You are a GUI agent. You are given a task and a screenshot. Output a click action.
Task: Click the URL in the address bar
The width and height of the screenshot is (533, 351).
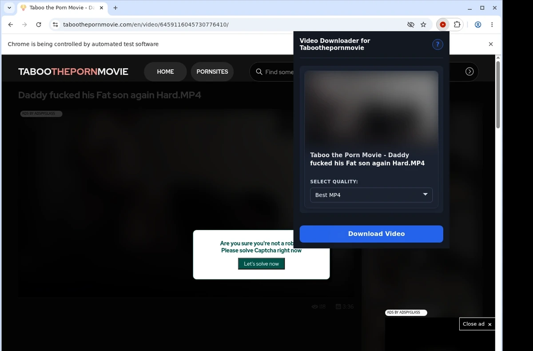point(146,24)
